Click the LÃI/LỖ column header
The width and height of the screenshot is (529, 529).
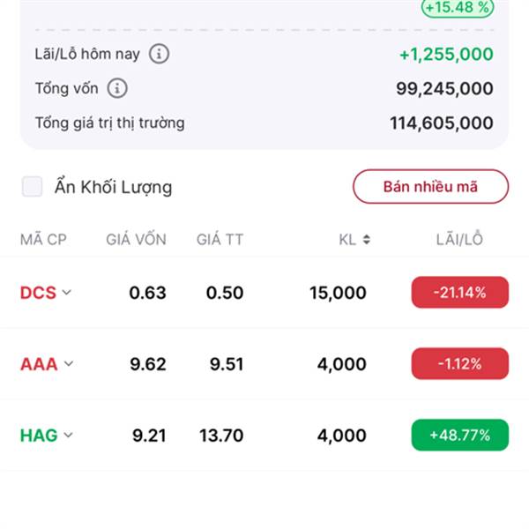(459, 240)
